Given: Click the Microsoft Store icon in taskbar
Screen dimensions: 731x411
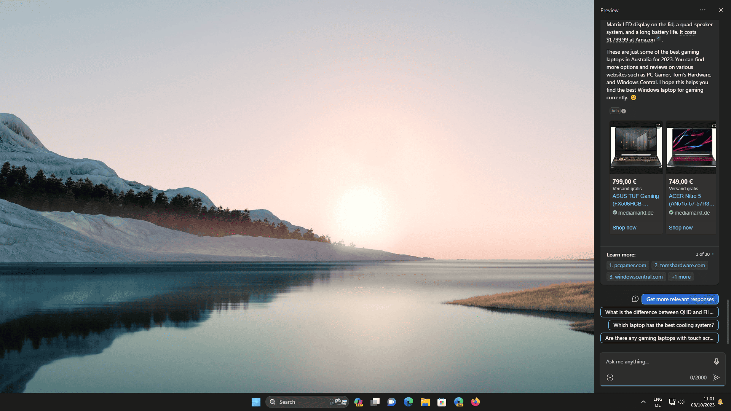Looking at the screenshot, I should [x=441, y=401].
